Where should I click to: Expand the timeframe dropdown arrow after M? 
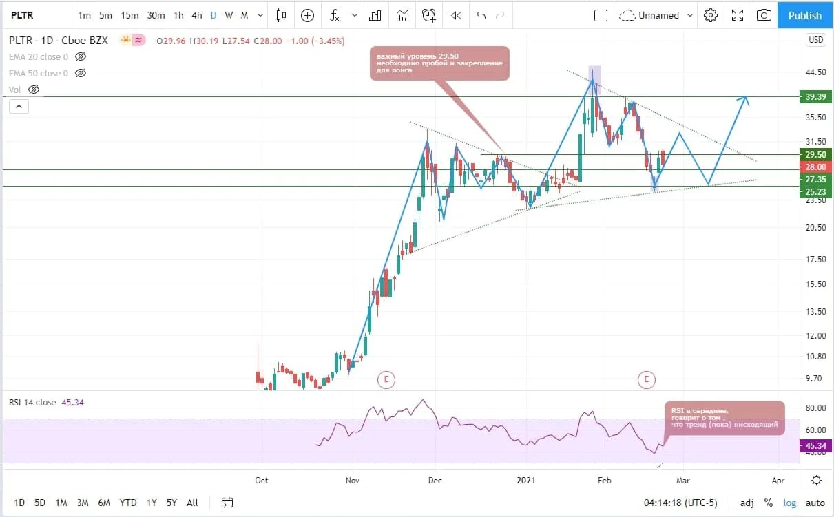(x=259, y=15)
